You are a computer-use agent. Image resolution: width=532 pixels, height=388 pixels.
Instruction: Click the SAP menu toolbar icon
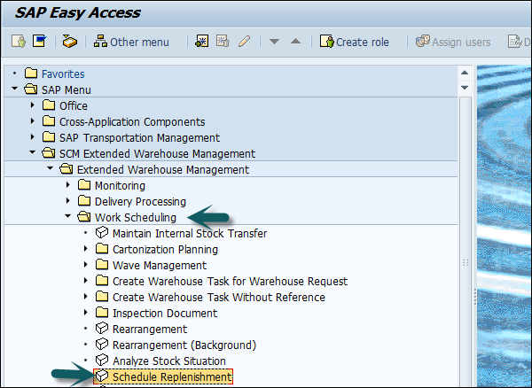pos(39,42)
